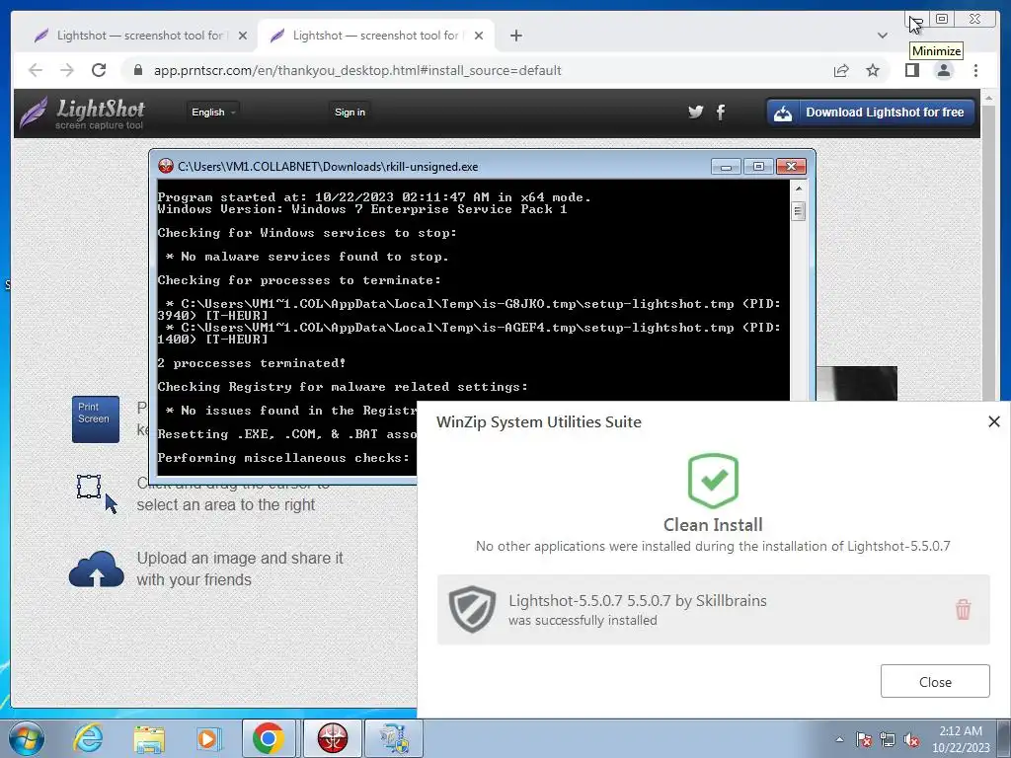The height and width of the screenshot is (758, 1011).
Task: Open the Windows Start orb
Action: (27, 738)
